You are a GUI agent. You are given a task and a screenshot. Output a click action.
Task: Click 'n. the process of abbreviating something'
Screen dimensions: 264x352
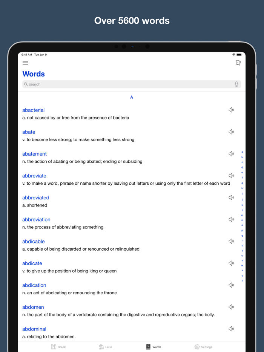63,227
